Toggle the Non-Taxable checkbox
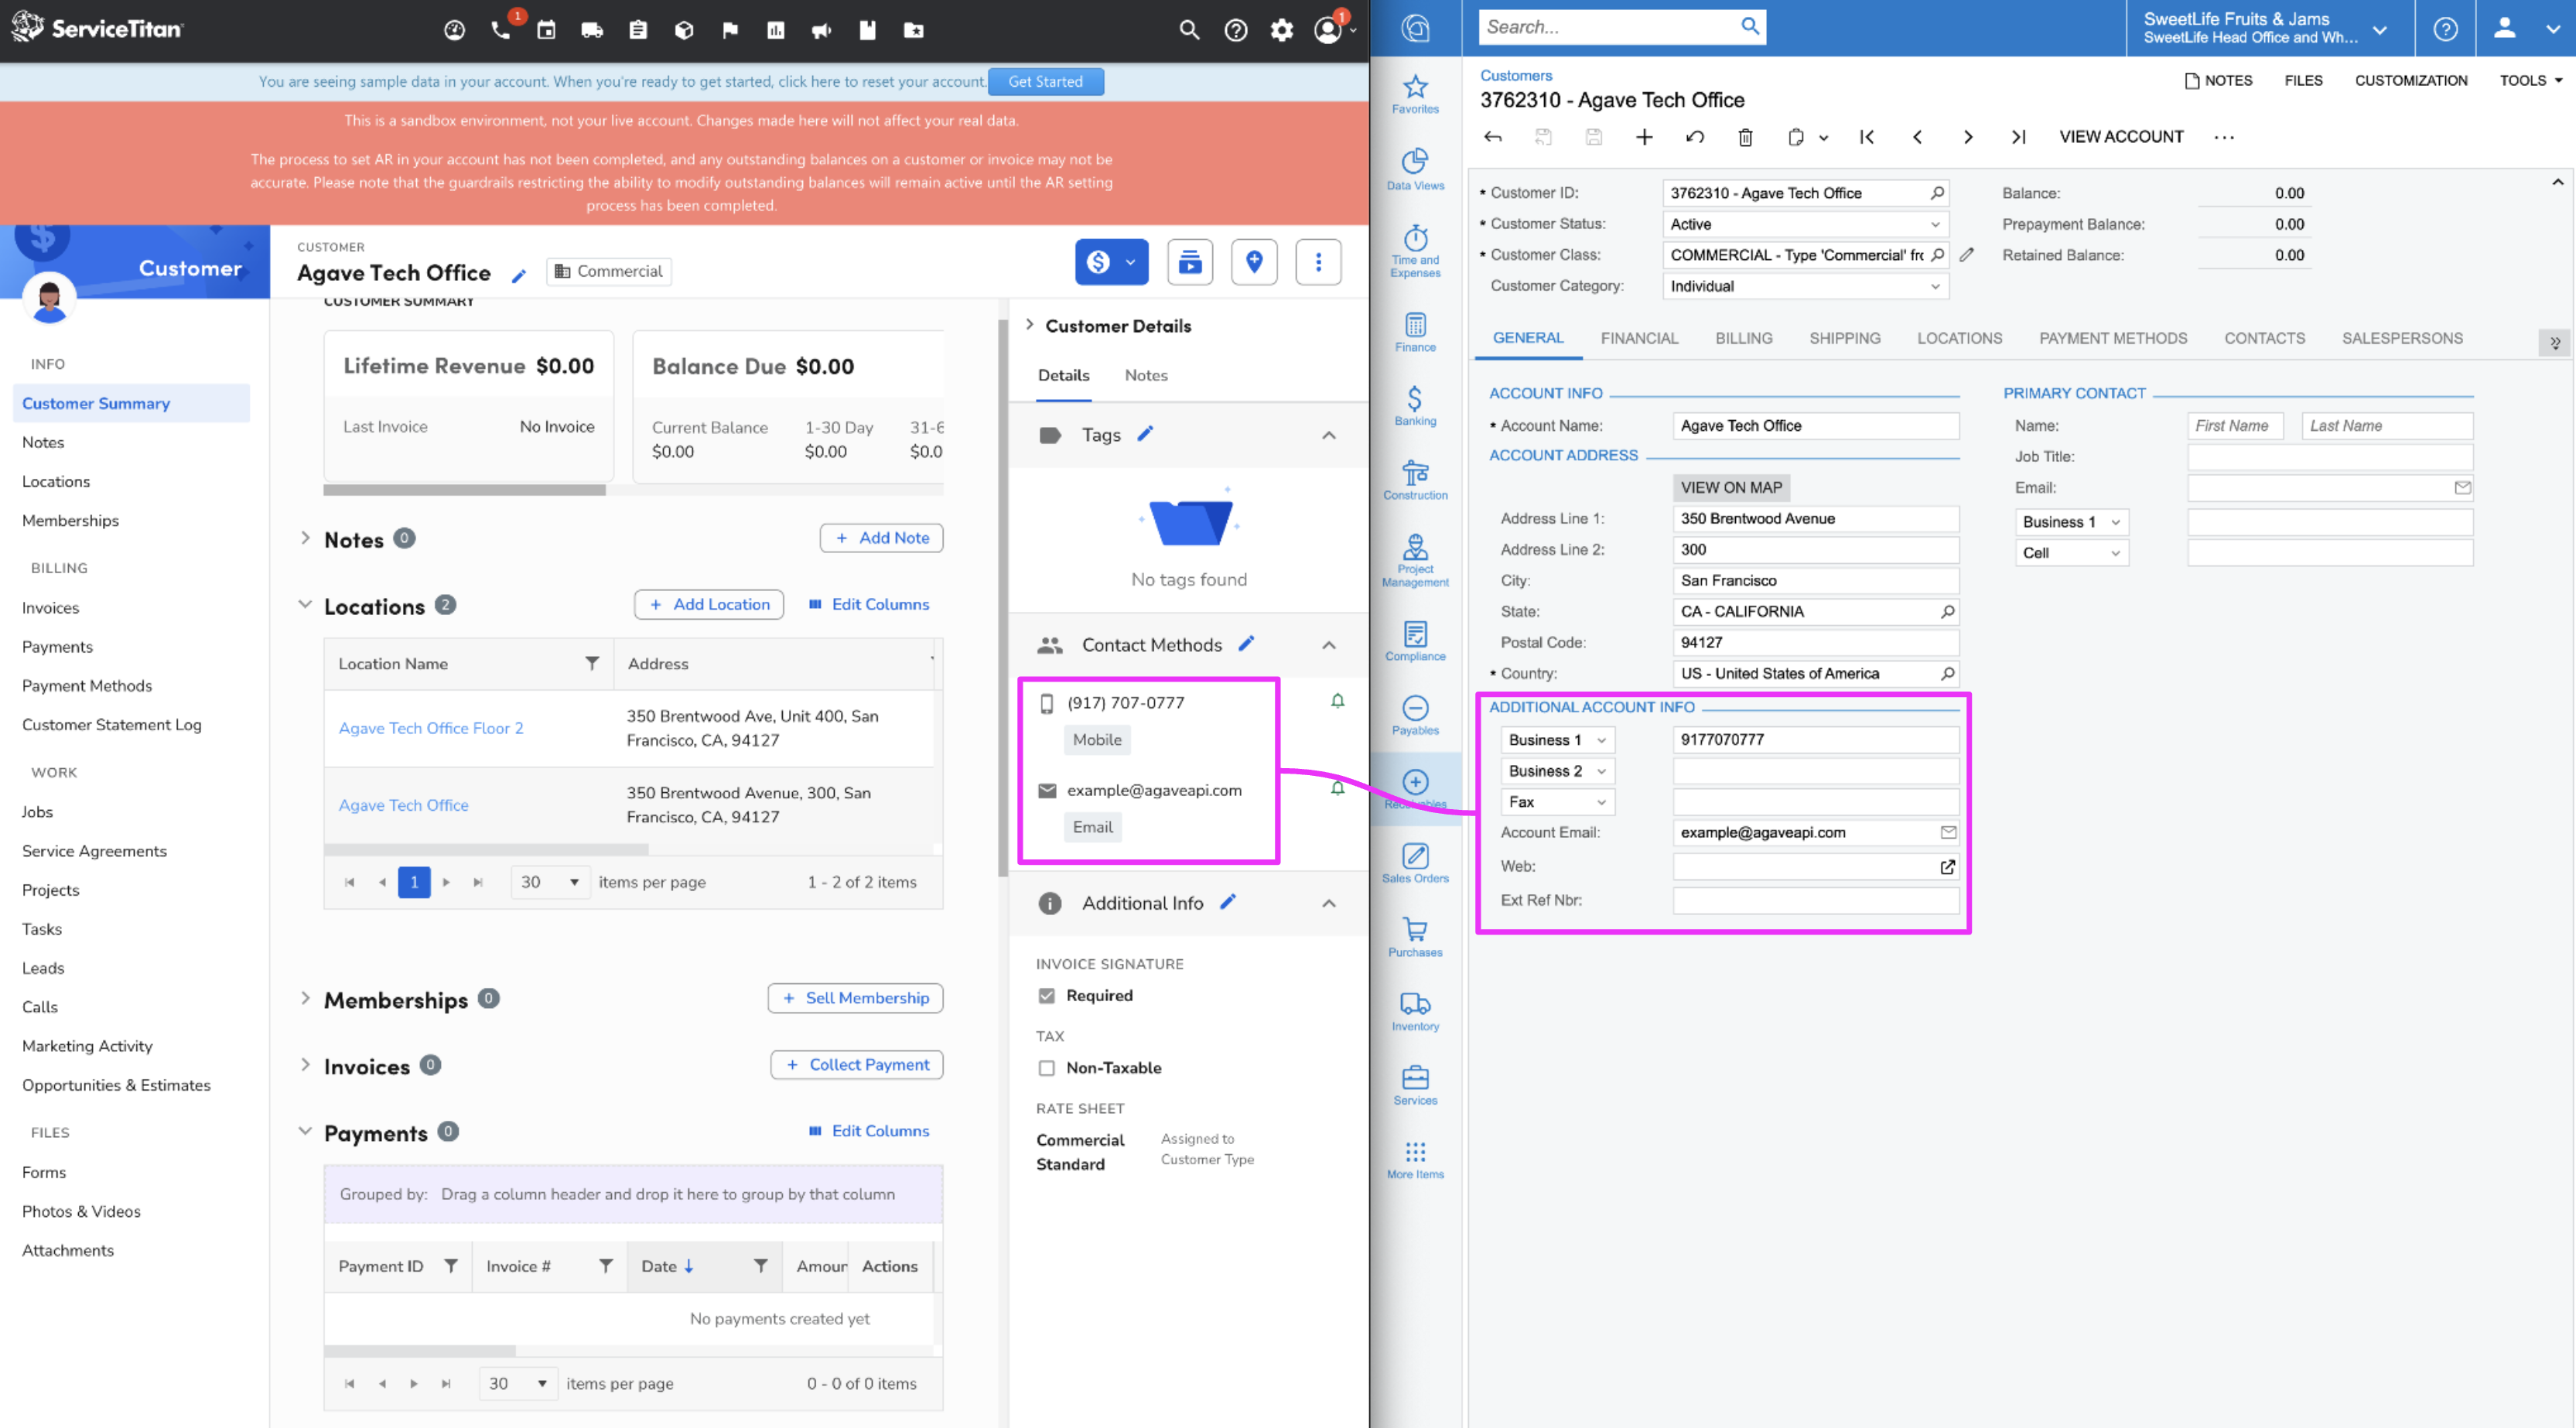 (1046, 1068)
